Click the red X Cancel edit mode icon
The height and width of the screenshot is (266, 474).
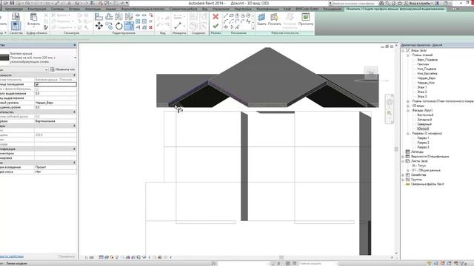(x=216, y=16)
